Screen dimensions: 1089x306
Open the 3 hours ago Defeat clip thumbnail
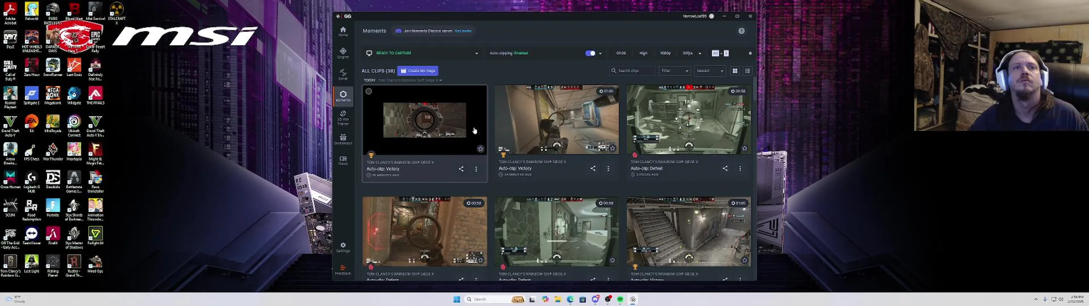689,119
